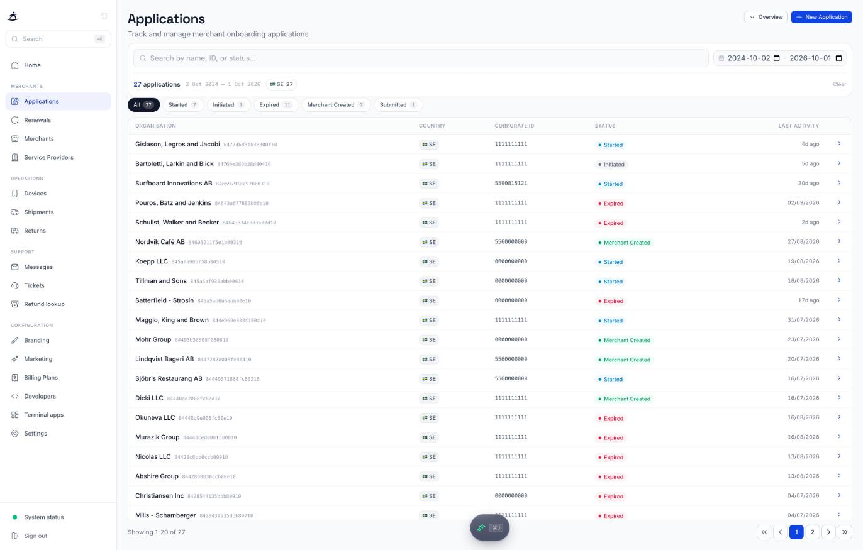Image resolution: width=863 pixels, height=550 pixels.
Task: Filter by Merchant Created tab
Action: click(336, 105)
